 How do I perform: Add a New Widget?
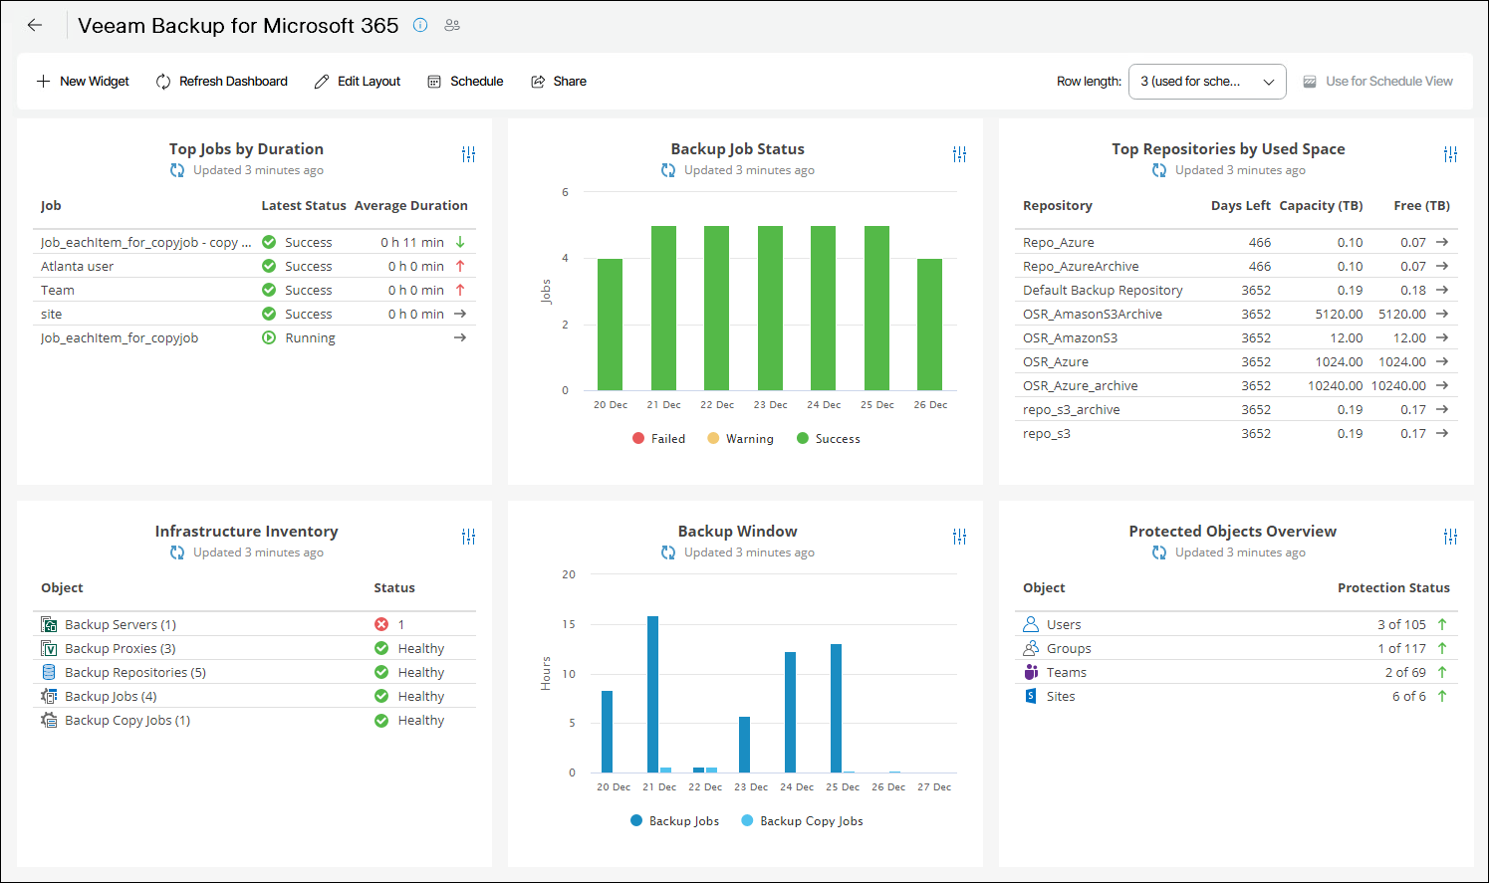(83, 82)
